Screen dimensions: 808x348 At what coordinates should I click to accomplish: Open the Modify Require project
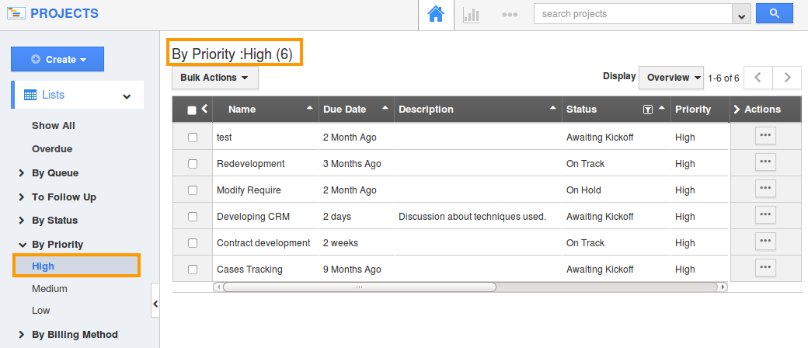pos(249,190)
